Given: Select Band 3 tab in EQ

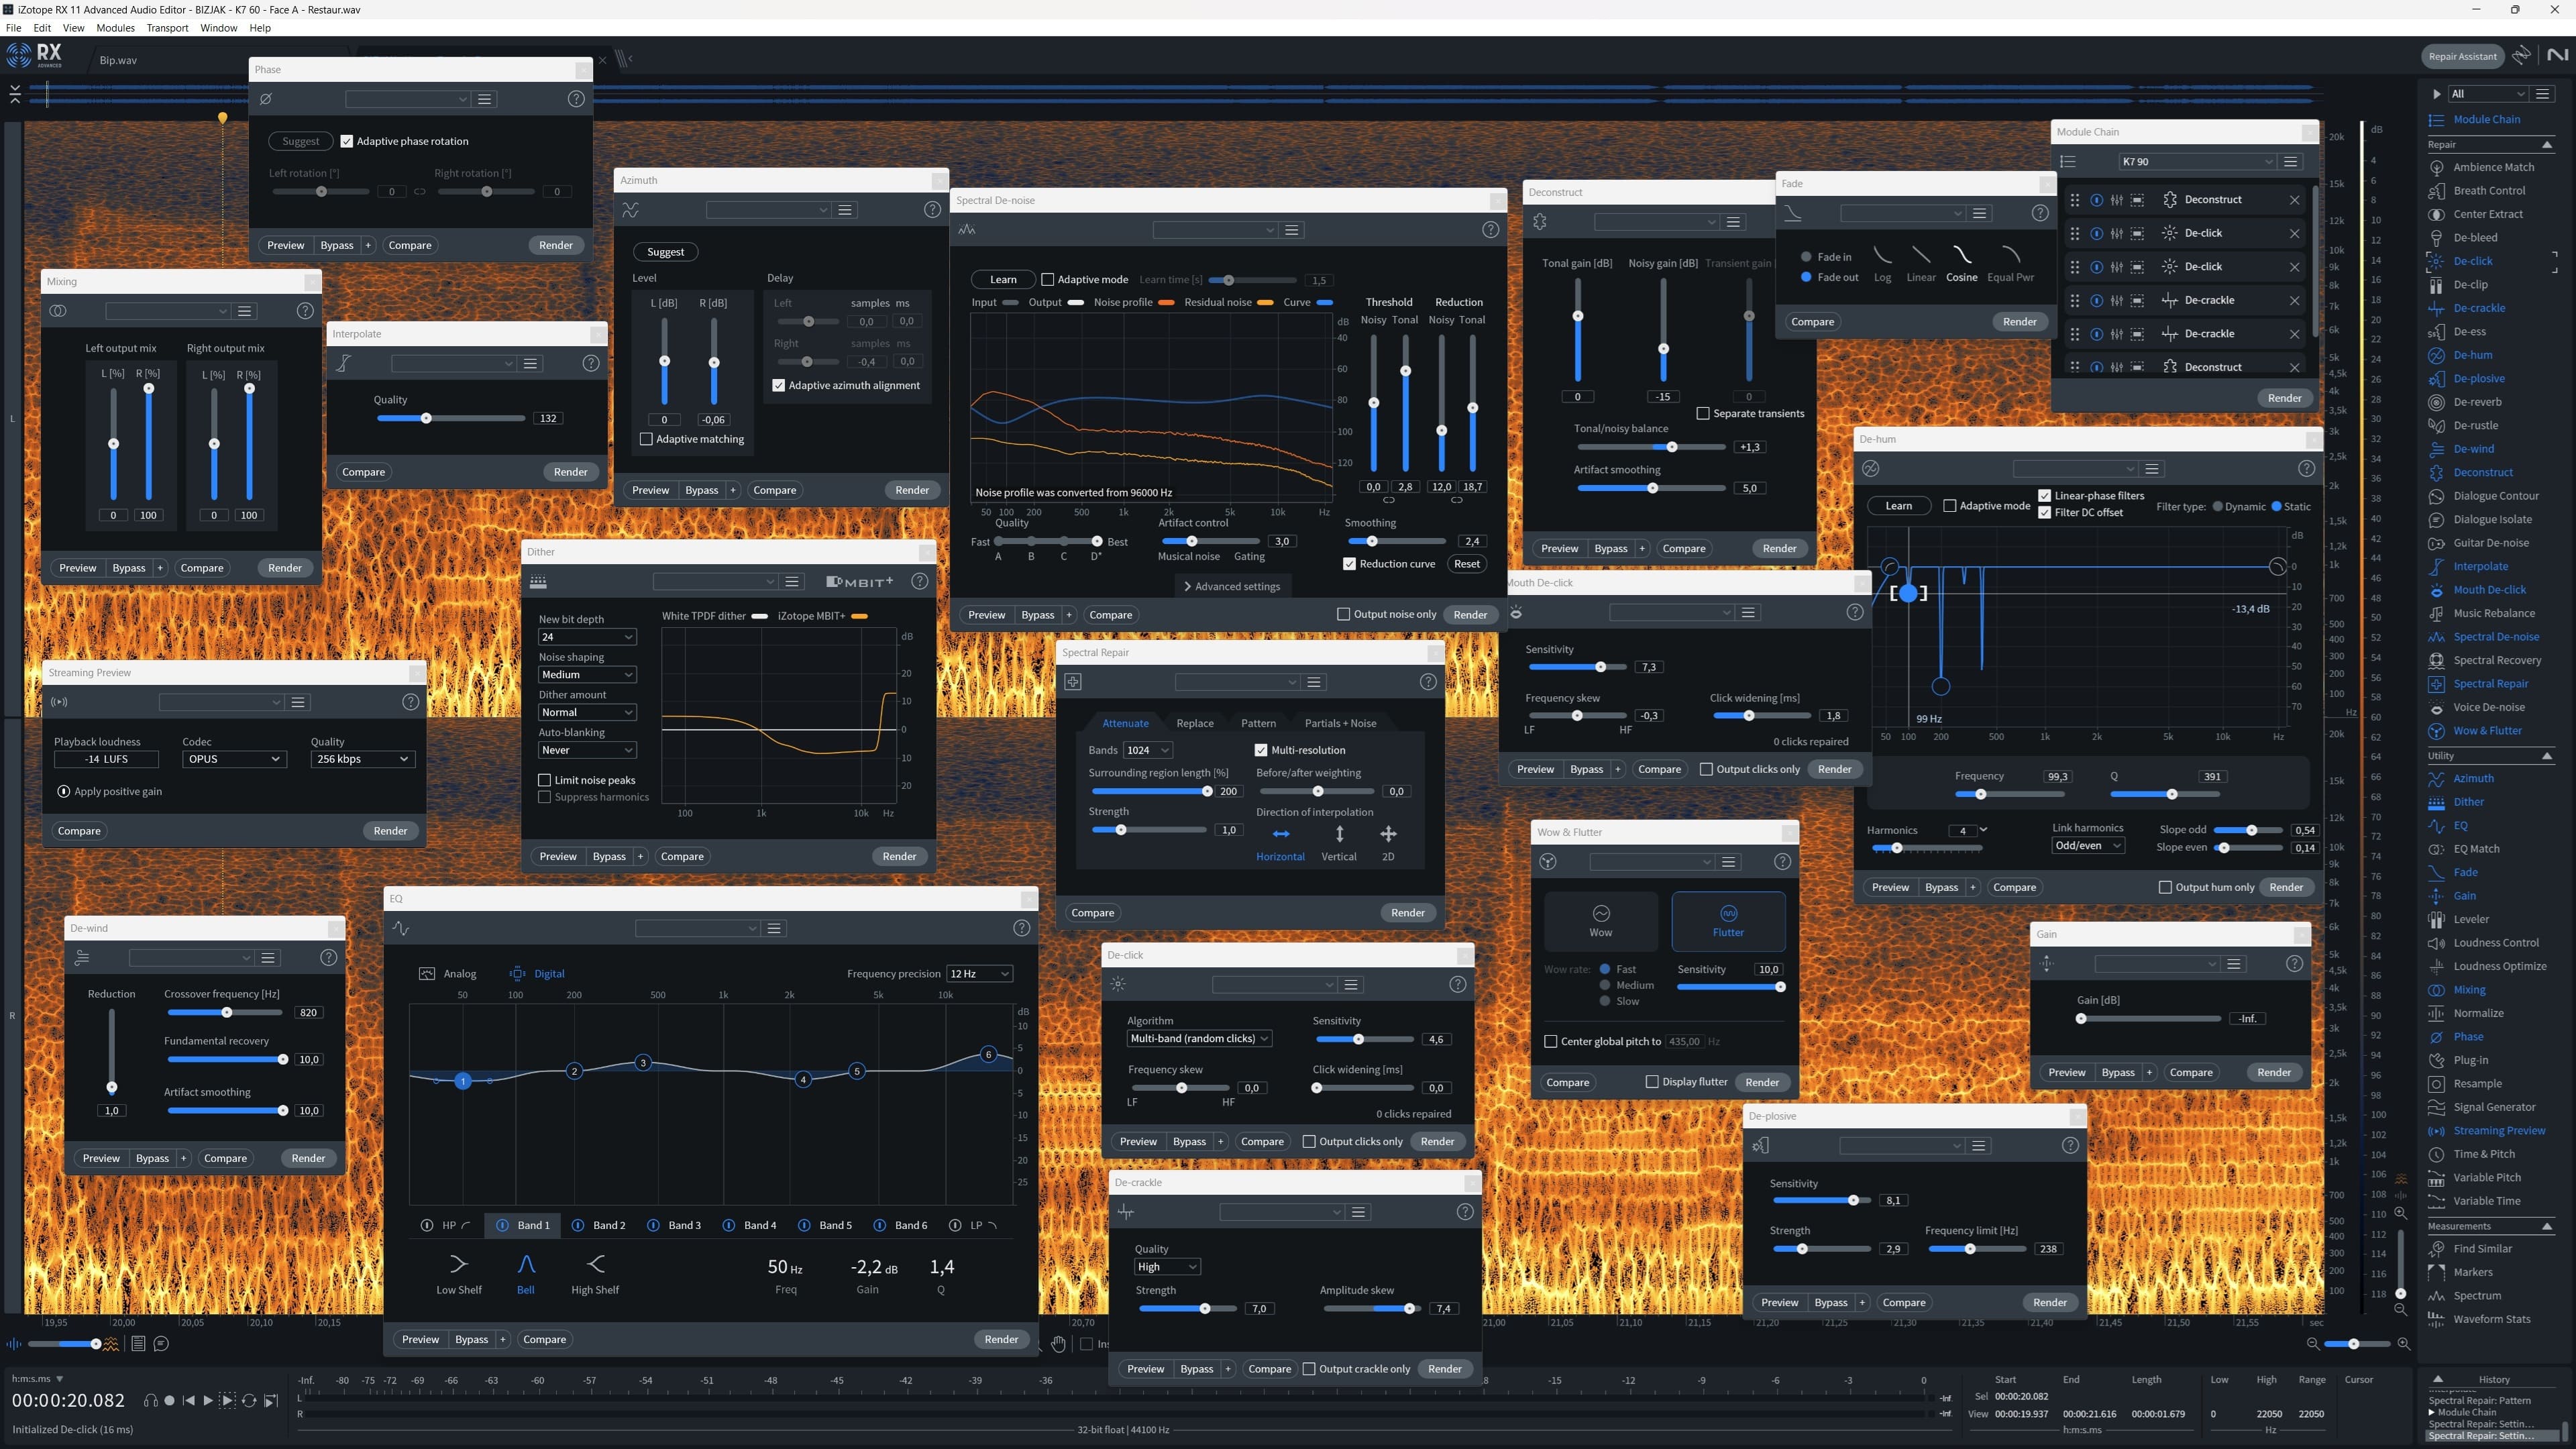Looking at the screenshot, I should pos(674,1225).
